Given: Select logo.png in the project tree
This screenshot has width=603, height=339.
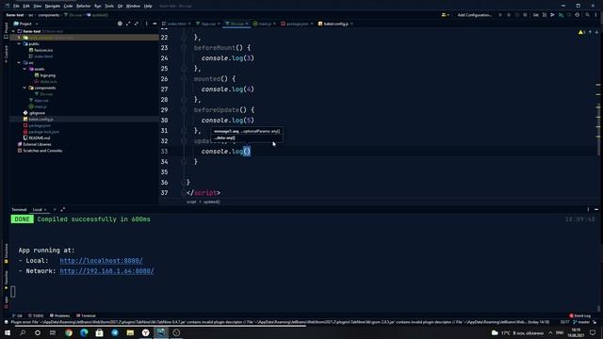Looking at the screenshot, I should click(x=45, y=75).
